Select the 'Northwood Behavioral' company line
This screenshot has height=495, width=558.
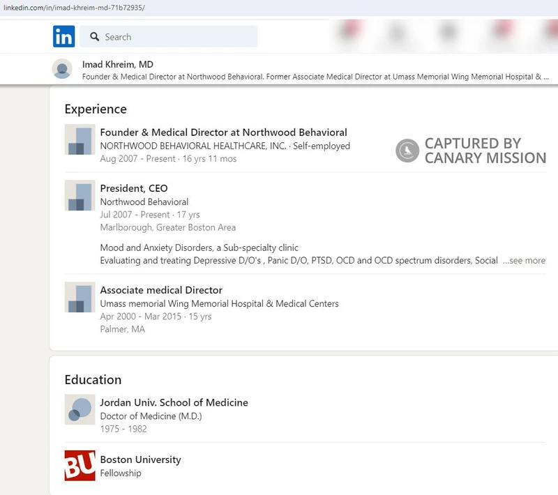click(x=144, y=201)
